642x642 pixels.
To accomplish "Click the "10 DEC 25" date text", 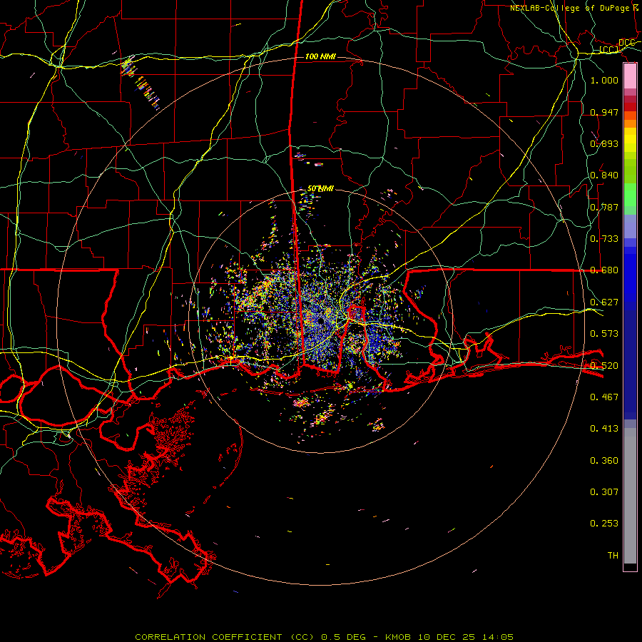I will [447, 637].
